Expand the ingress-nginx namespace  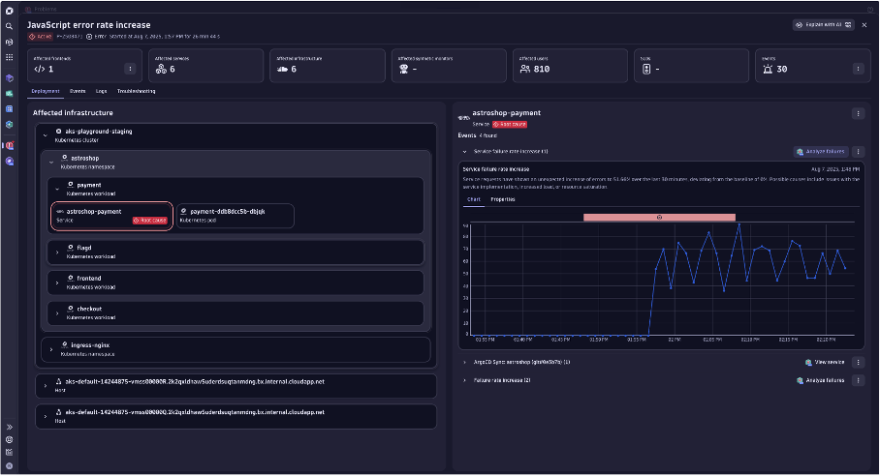point(50,348)
